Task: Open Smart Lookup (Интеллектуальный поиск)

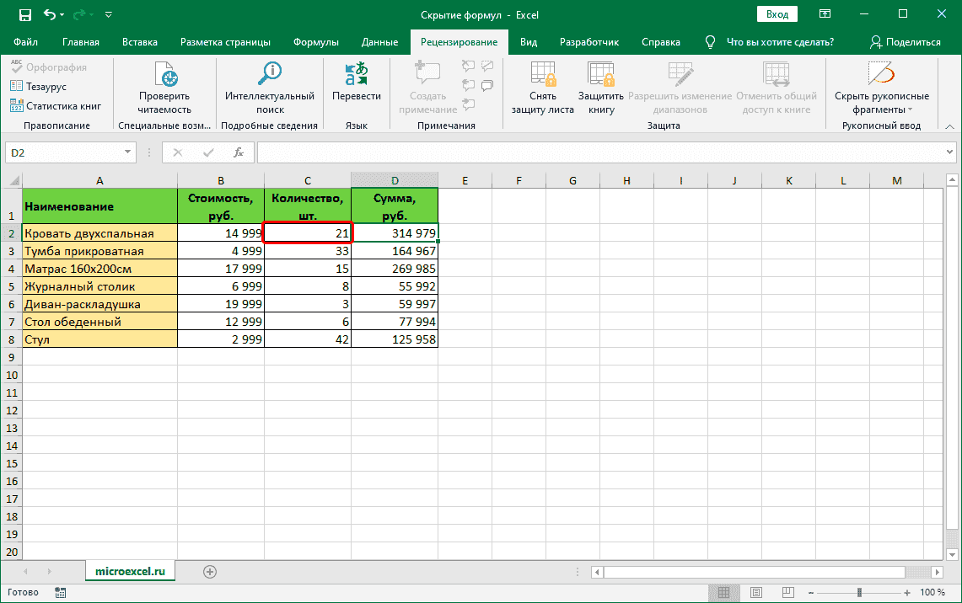Action: 270,76
